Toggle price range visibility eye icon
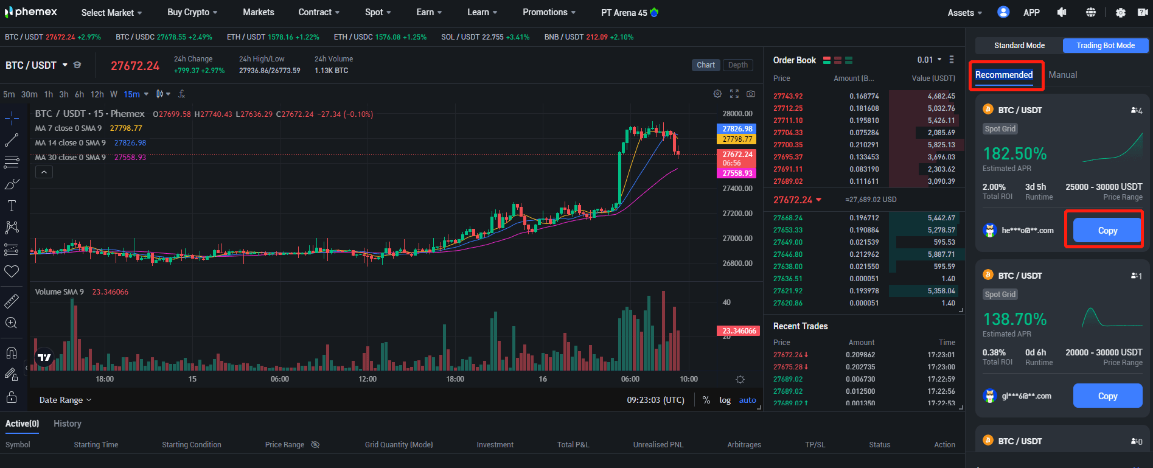This screenshot has width=1153, height=468. (x=315, y=445)
